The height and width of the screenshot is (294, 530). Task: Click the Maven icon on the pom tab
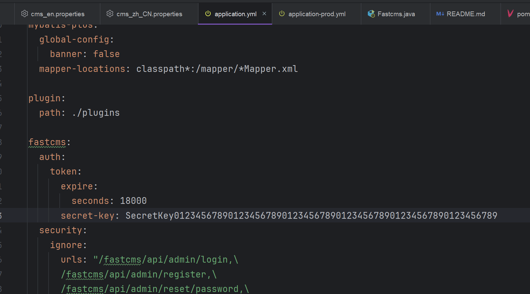coord(510,14)
